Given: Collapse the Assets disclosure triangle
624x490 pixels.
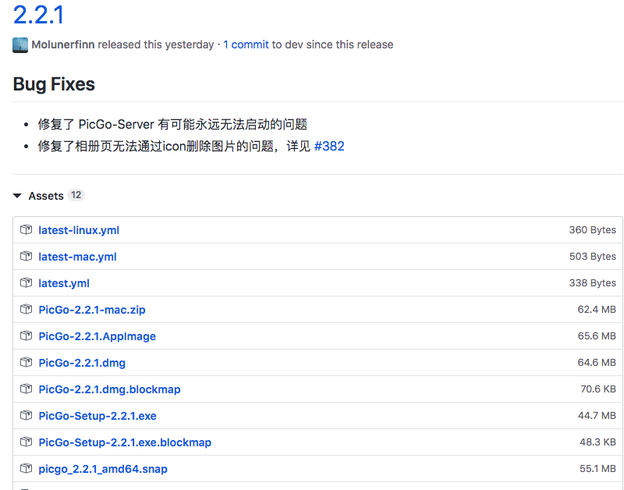Looking at the screenshot, I should 17,196.
